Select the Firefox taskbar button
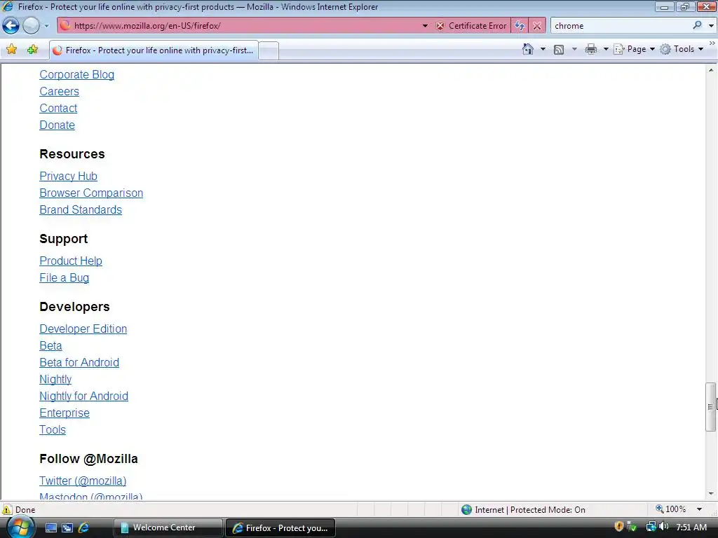The image size is (718, 538). (280, 528)
